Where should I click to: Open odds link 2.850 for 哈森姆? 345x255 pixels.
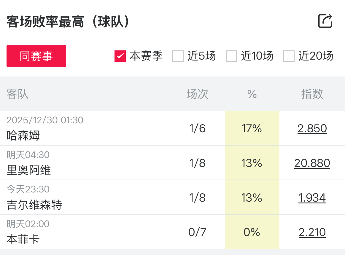pos(312,128)
